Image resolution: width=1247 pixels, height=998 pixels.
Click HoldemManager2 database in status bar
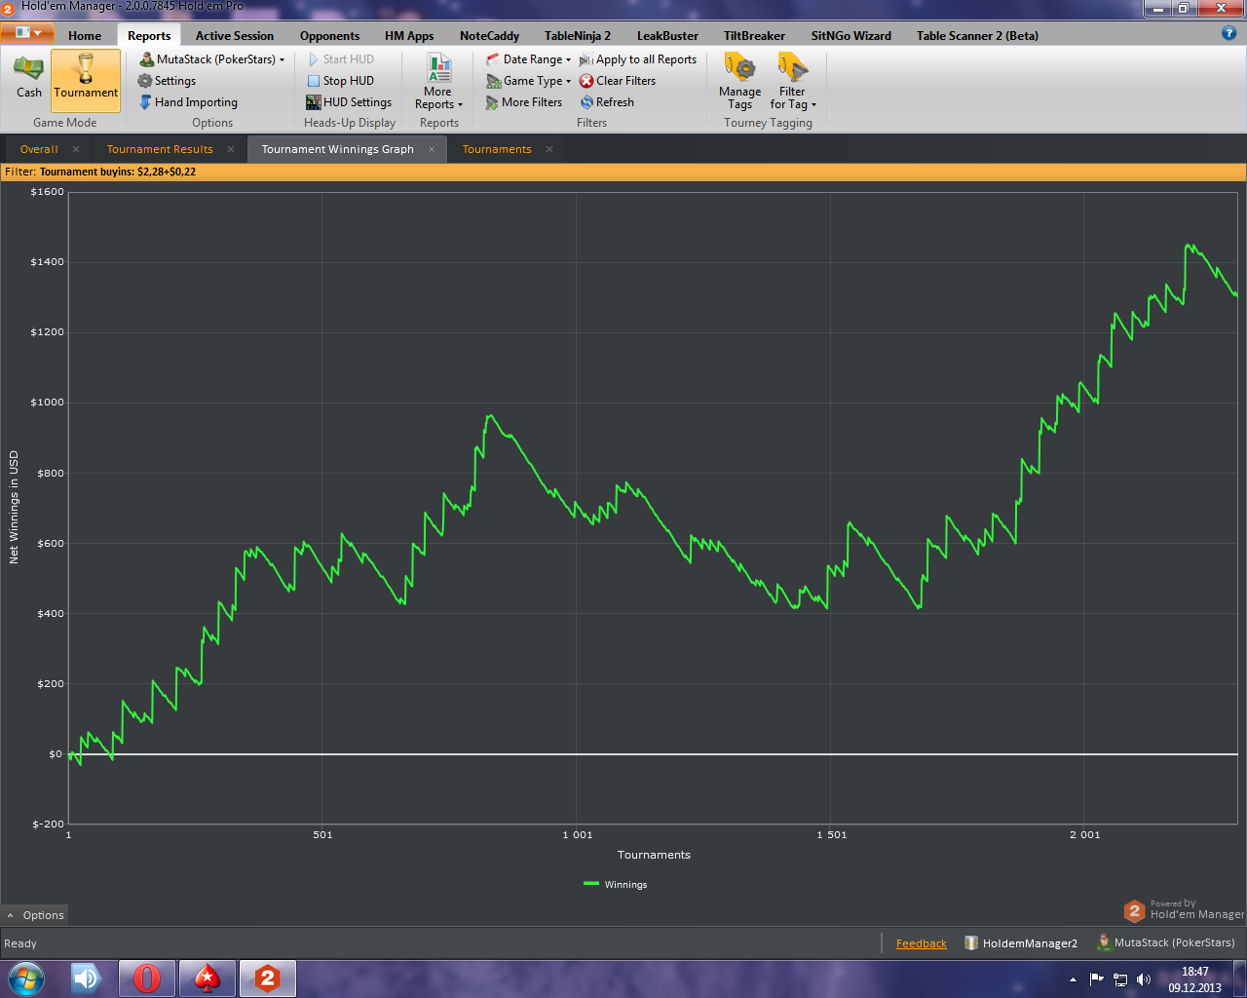pos(1021,943)
